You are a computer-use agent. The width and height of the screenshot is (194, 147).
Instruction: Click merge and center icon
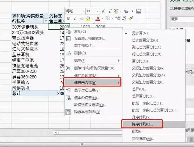[139, 11]
